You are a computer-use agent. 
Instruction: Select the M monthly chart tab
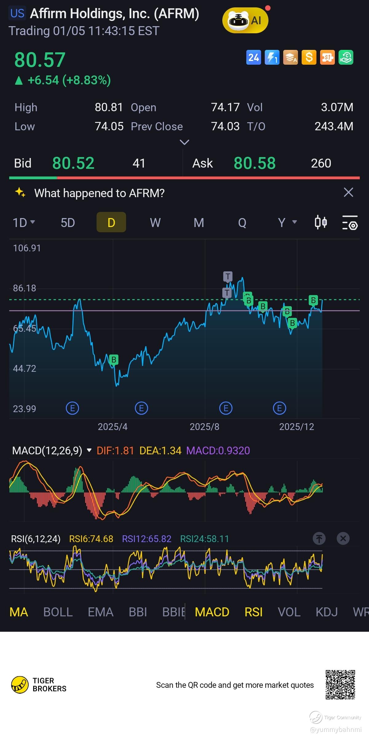(x=199, y=222)
